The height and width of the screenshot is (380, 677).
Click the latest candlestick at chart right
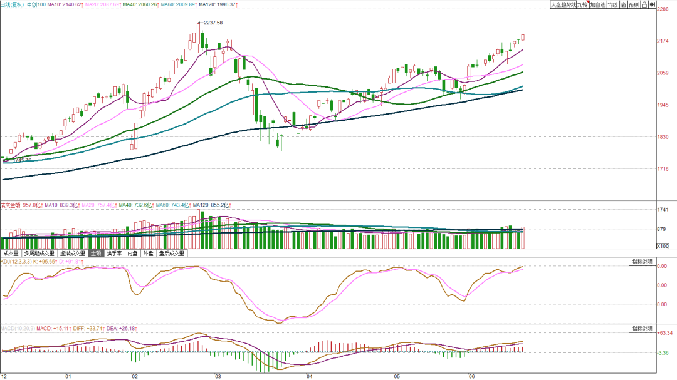coord(523,38)
